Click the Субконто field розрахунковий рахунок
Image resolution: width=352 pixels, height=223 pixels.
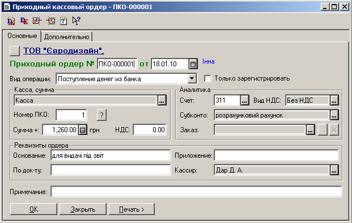[272, 115]
